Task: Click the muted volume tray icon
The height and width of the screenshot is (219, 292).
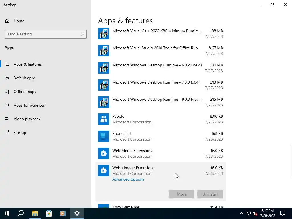Action: pyautogui.click(x=255, y=213)
